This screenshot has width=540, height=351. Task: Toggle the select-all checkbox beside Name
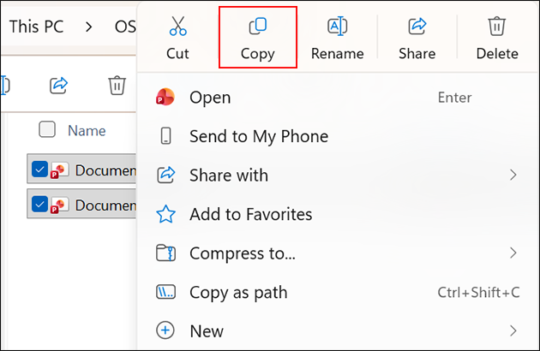click(x=48, y=130)
